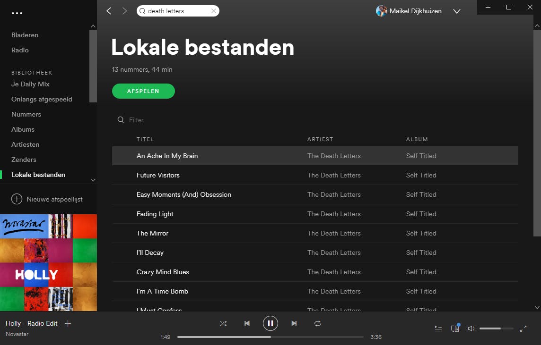Pause the current song
The image size is (541, 345).
pyautogui.click(x=270, y=323)
